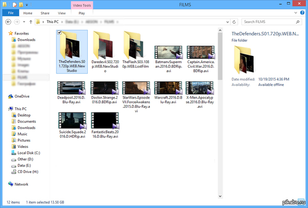Image resolution: width=308 pixels, height=208 pixels.
Task: Open the Share ribbon tab
Action: pos(45,13)
